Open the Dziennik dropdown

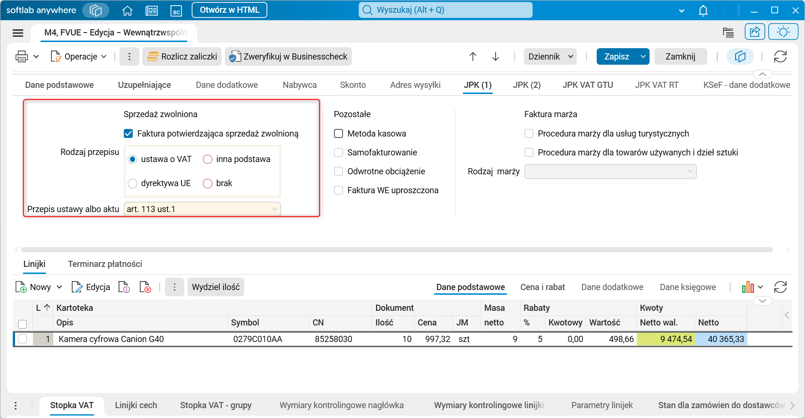pos(550,57)
